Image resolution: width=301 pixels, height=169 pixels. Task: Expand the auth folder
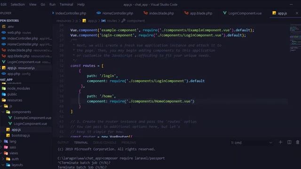(x=3, y=159)
